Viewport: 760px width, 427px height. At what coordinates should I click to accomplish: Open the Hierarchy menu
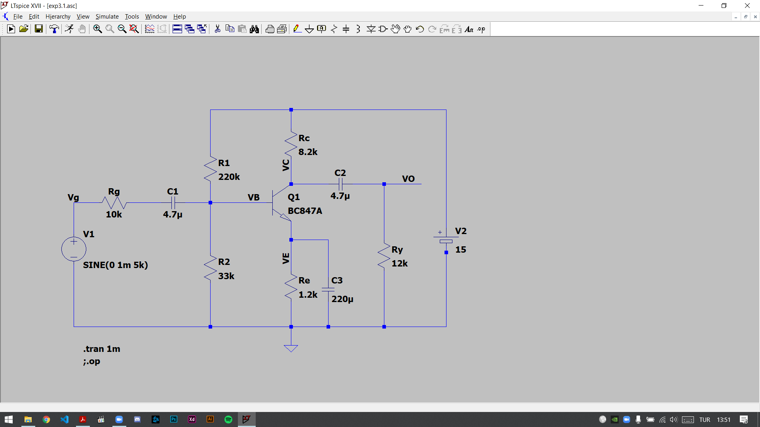58,17
